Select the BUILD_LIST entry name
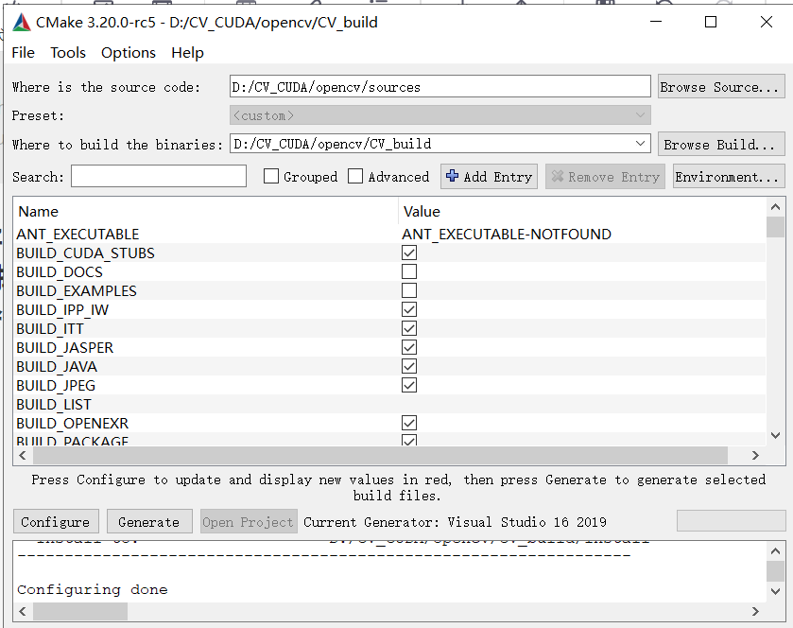 click(x=54, y=405)
